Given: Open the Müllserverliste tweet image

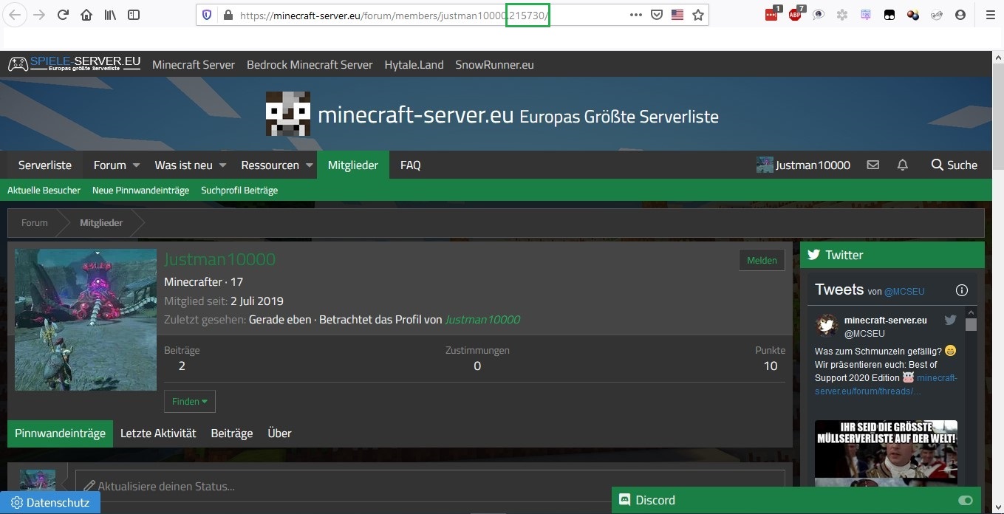Looking at the screenshot, I should point(886,453).
